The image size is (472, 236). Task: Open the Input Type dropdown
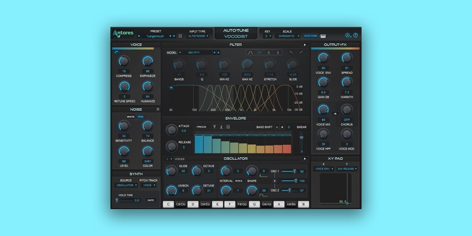point(197,36)
